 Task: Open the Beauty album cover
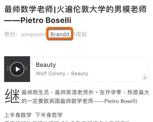[17, 69]
